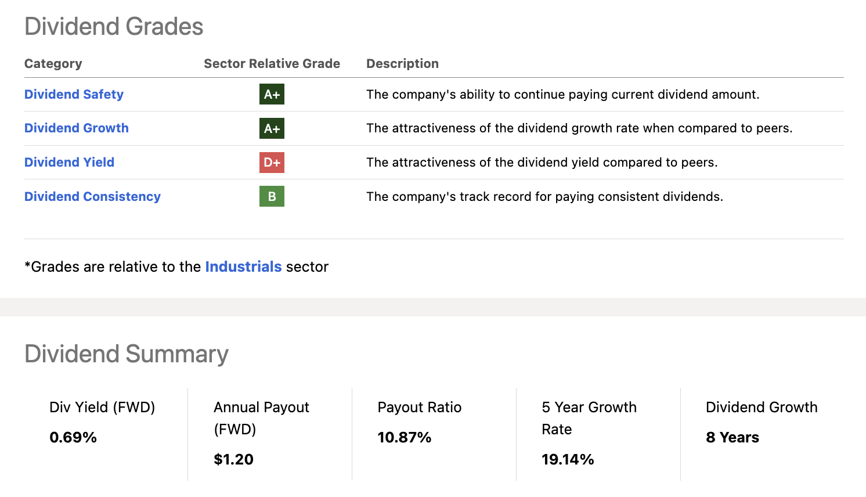This screenshot has height=497, width=866.
Task: Click the green B grade badge
Action: tap(272, 196)
